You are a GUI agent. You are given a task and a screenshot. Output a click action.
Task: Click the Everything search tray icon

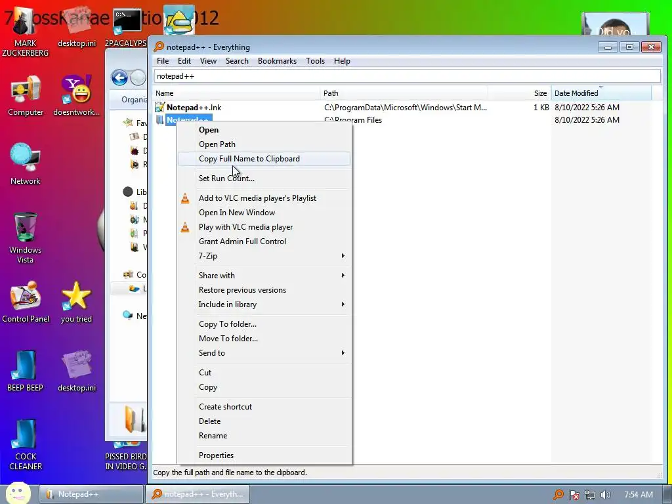558,495
